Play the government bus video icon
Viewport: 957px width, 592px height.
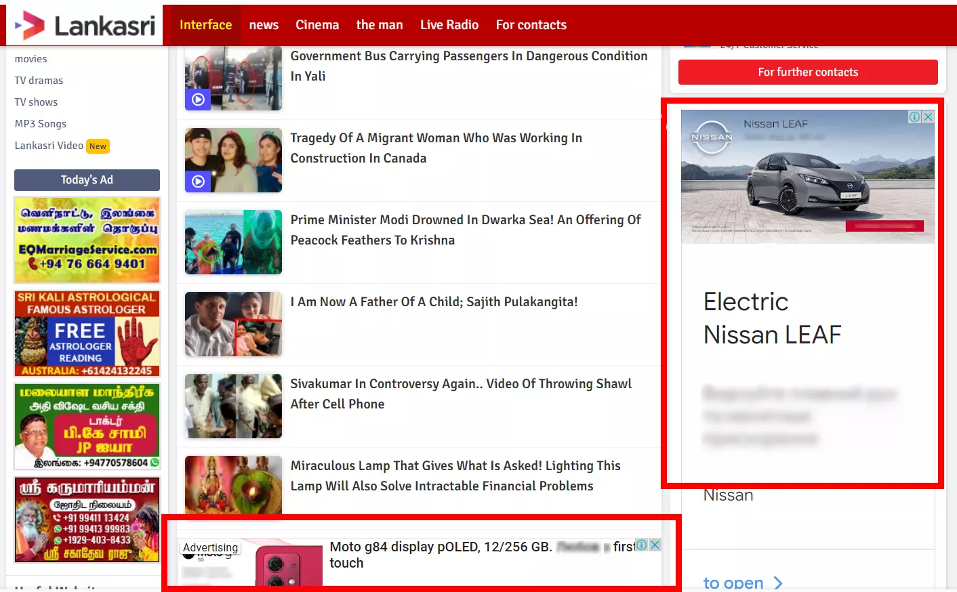198,100
